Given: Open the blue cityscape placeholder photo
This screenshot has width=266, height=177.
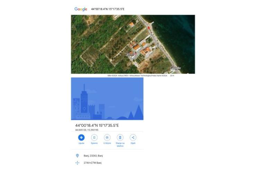Looking at the screenshot, I should [x=107, y=99].
